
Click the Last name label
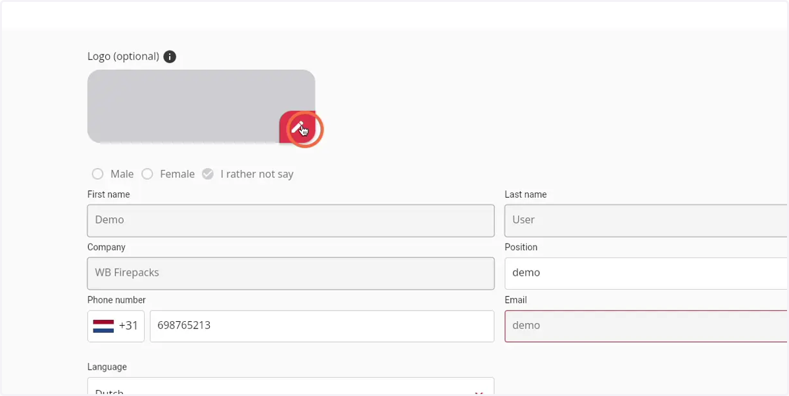coord(525,194)
